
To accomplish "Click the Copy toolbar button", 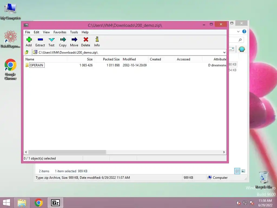I will click(x=63, y=42).
